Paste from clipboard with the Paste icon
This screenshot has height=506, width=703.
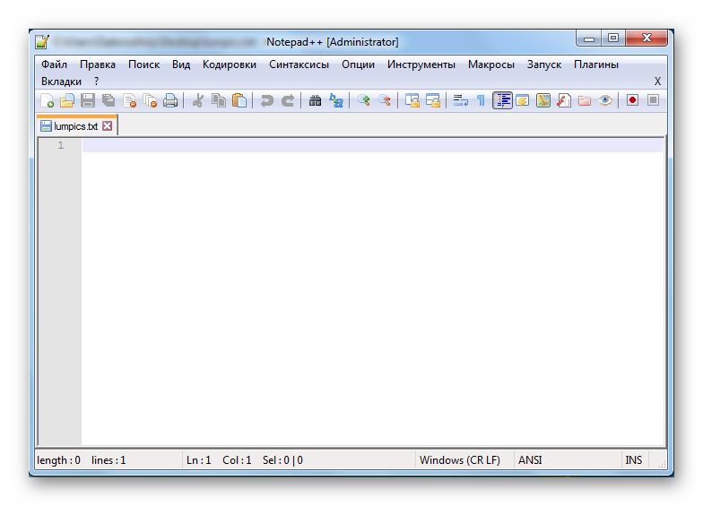[x=239, y=100]
